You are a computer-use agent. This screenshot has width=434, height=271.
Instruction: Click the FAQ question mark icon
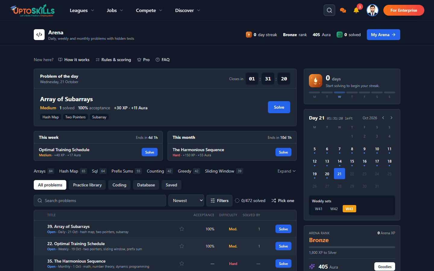point(158,60)
